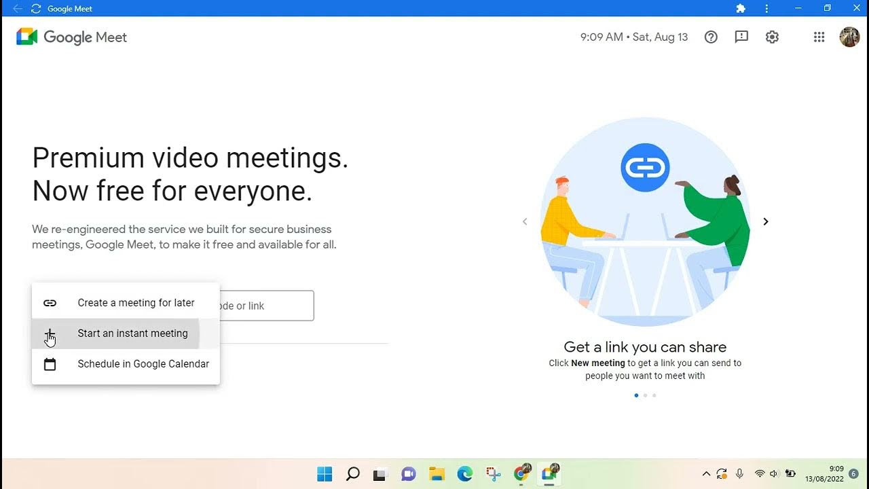
Task: Launch Microsoft Edge from the taskbar
Action: click(x=464, y=474)
